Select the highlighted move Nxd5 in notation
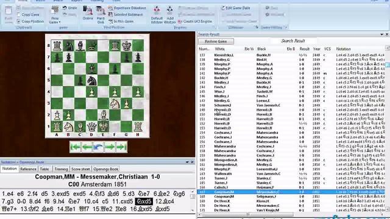Screen dimensions: 390x219 (x=144, y=201)
